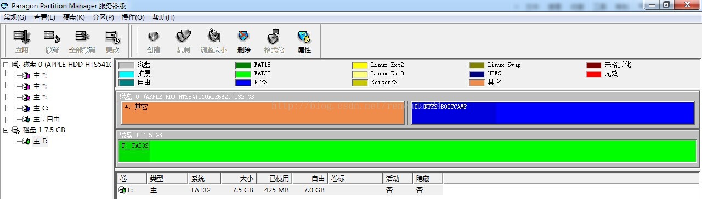Click the 磁盘 legend gray swatch

click(126, 65)
